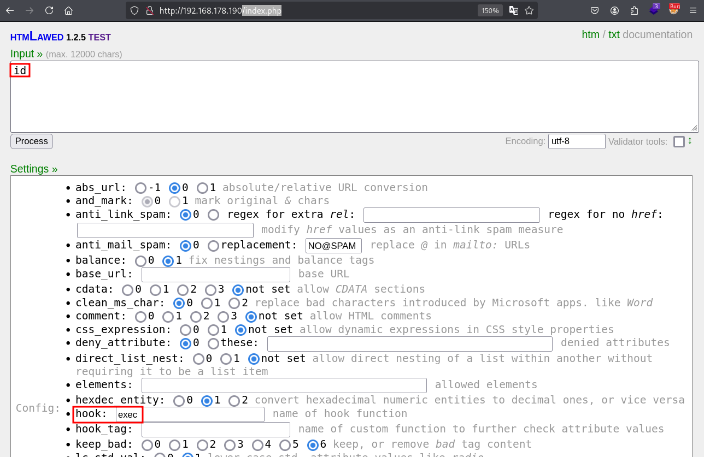Image resolution: width=704 pixels, height=457 pixels.
Task: Click allowed elements text field
Action: 284,385
